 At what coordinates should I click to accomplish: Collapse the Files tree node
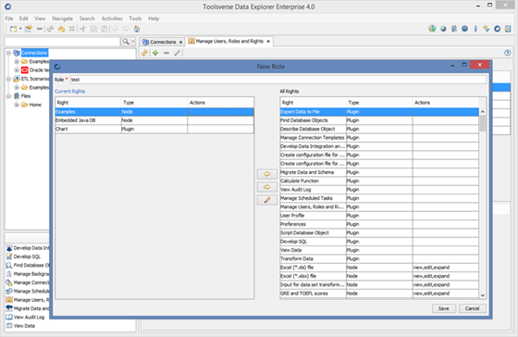8,96
